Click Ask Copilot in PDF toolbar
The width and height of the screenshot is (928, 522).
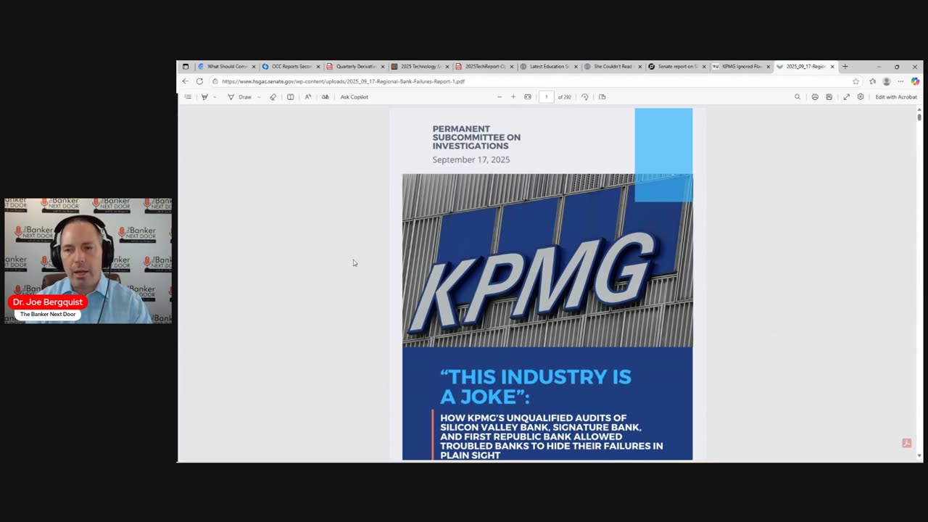(355, 96)
